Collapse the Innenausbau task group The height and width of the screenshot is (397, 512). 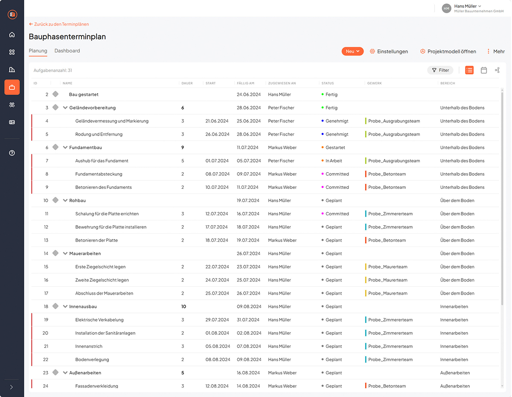click(65, 307)
